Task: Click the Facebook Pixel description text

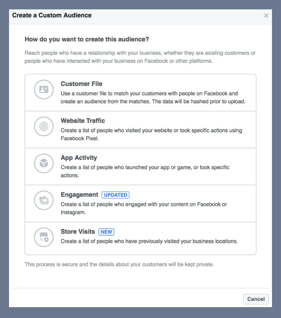Action: [x=151, y=134]
